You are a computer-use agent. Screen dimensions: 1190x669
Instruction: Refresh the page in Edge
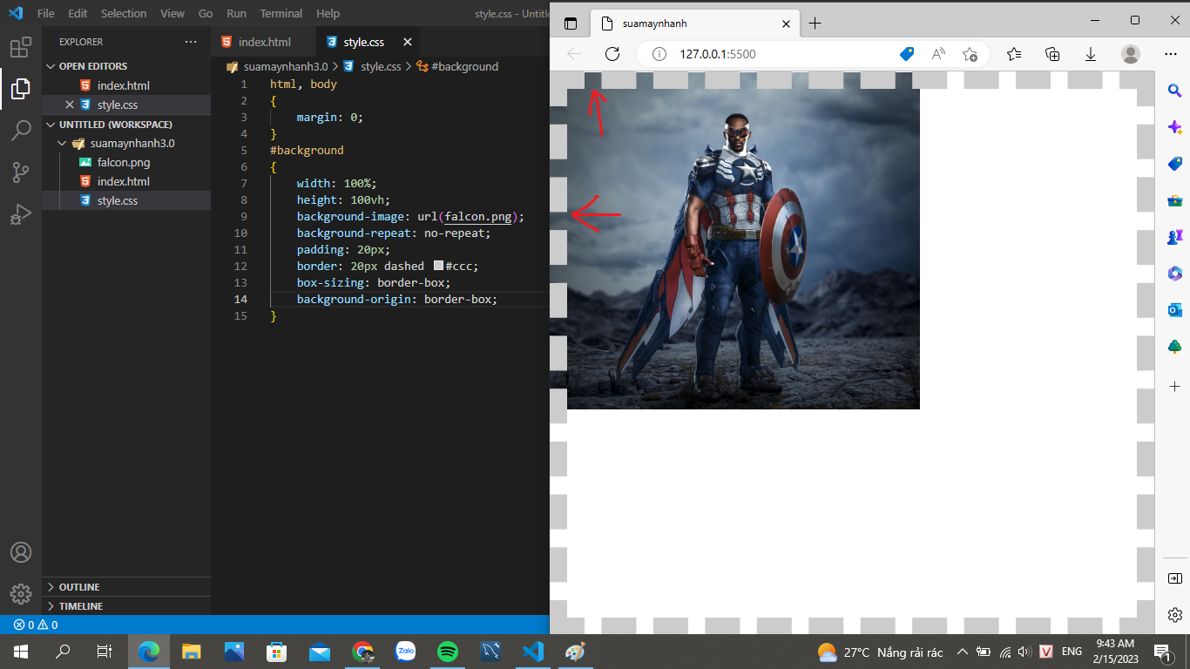[x=612, y=54]
